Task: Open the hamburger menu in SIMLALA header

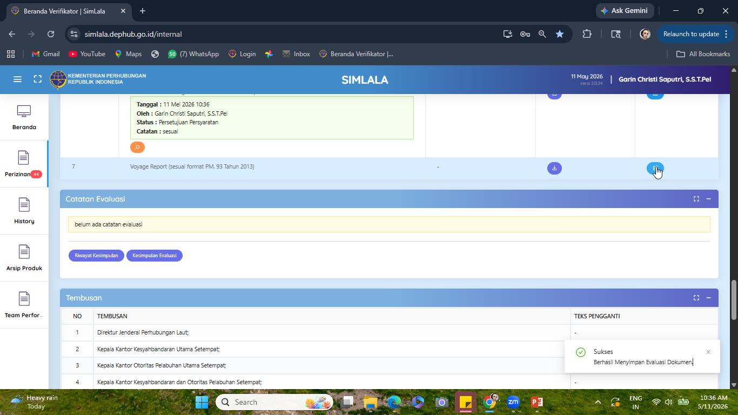Action: click(x=17, y=79)
